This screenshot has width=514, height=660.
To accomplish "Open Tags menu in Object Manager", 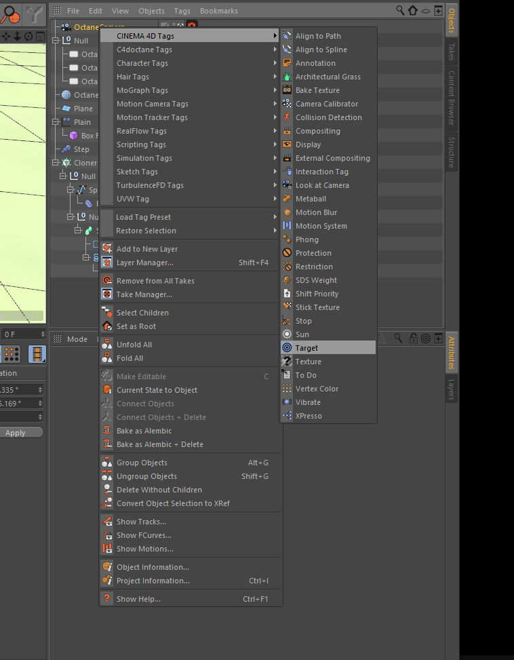I will tap(182, 11).
